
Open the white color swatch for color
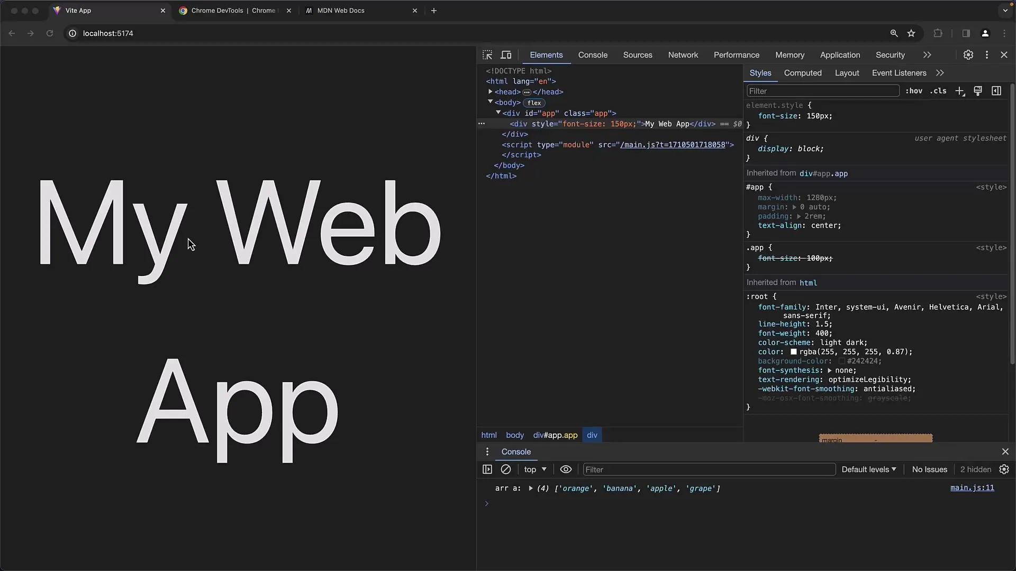point(793,352)
